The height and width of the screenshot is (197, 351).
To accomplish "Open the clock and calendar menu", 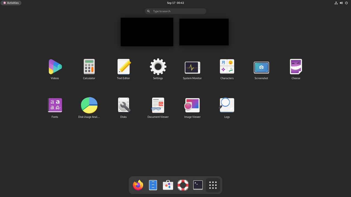I will [175, 3].
